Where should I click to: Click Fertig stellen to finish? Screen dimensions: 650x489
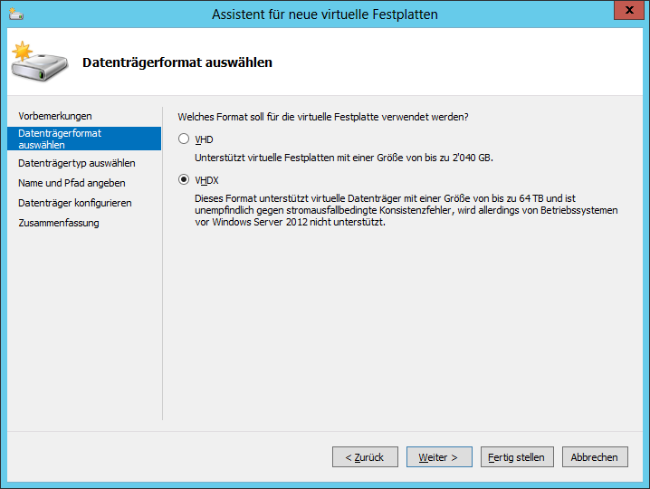point(516,457)
